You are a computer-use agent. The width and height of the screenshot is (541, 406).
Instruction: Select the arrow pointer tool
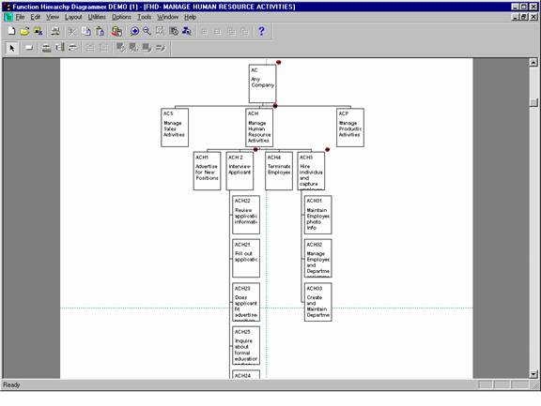point(12,48)
